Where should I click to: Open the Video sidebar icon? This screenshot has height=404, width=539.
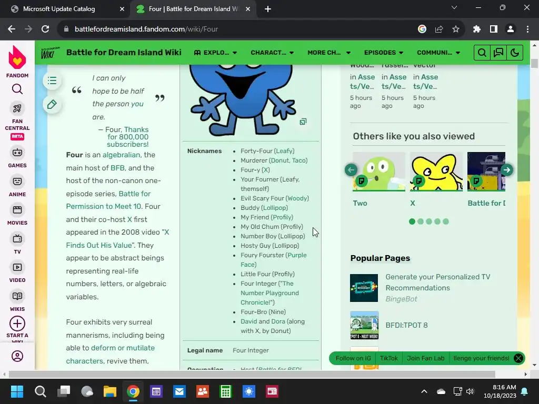tap(17, 267)
